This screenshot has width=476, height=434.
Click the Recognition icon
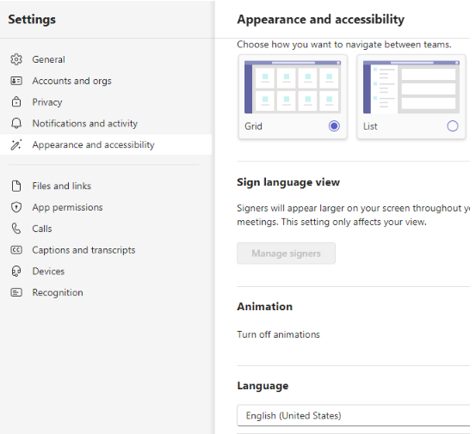16,292
